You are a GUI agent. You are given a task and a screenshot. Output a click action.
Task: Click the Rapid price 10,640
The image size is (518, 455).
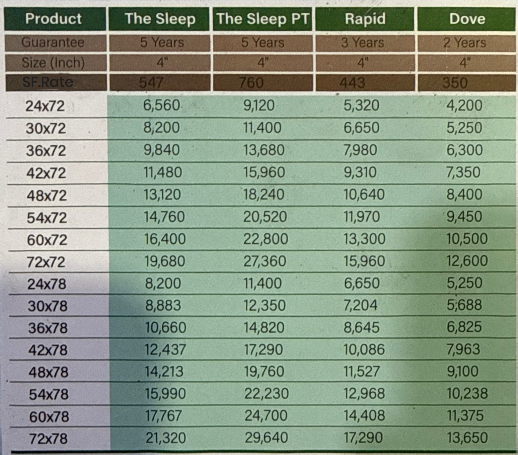point(364,195)
